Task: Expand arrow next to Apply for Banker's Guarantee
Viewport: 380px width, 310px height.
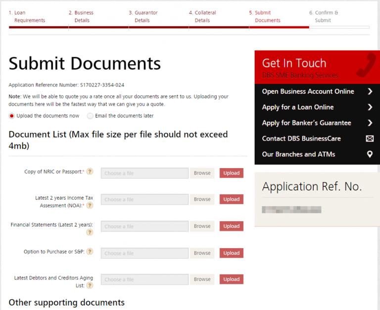Action: pos(370,123)
